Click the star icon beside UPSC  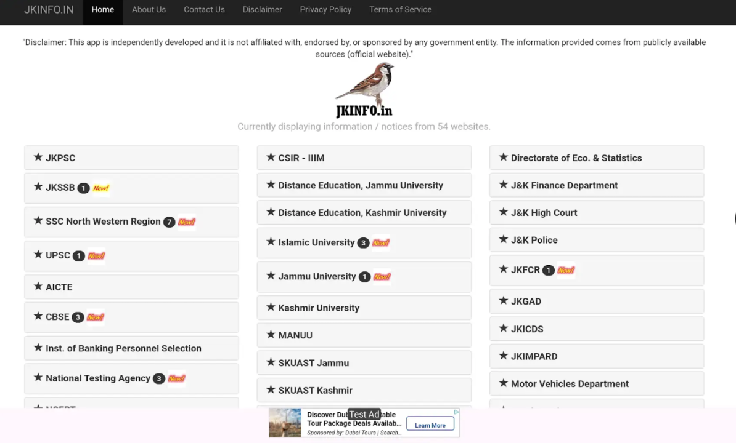point(38,255)
